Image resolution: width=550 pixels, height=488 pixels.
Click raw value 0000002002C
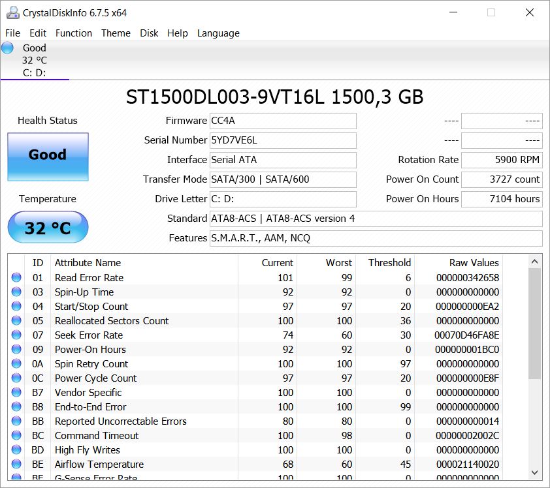point(467,436)
